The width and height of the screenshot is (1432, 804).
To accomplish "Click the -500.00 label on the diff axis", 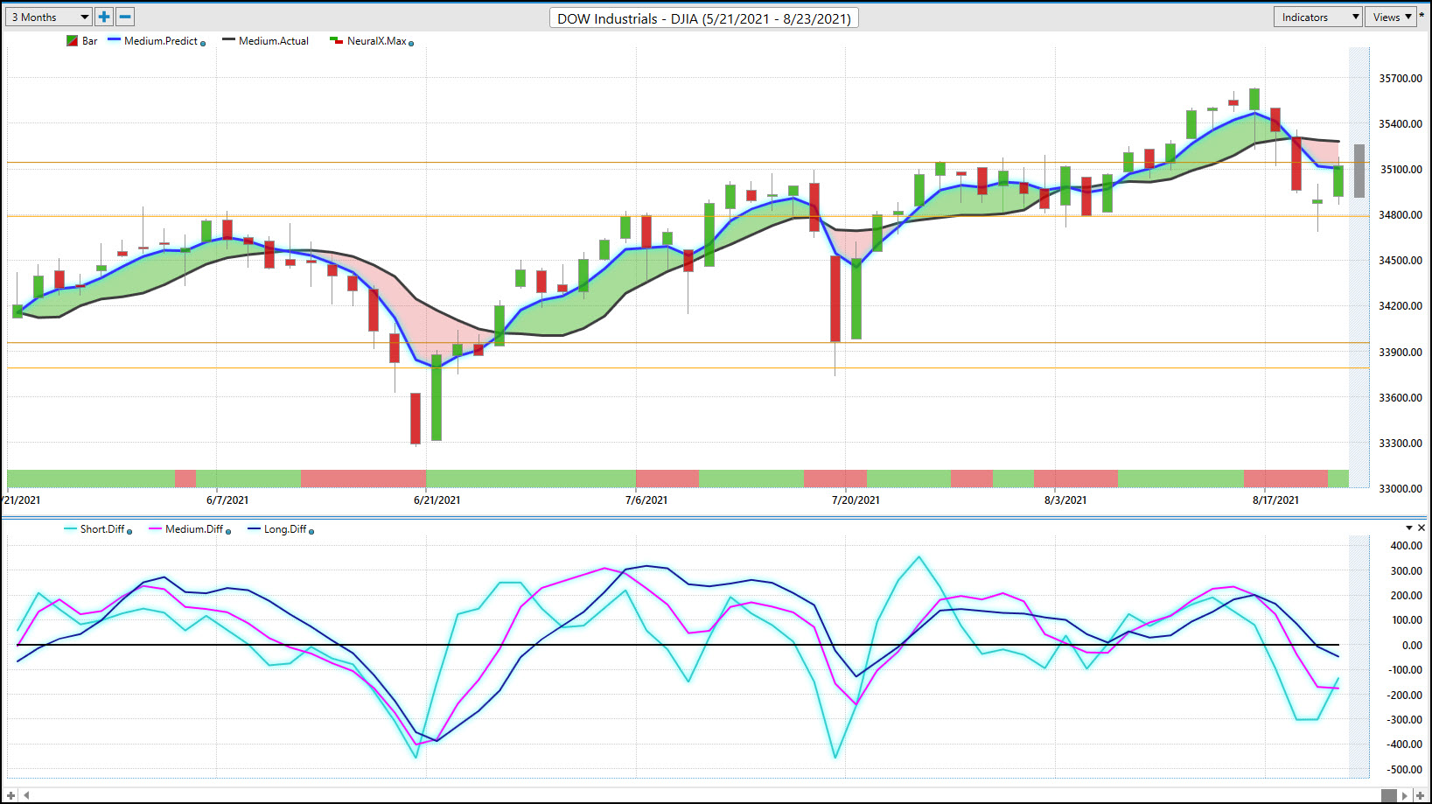I will [x=1404, y=770].
